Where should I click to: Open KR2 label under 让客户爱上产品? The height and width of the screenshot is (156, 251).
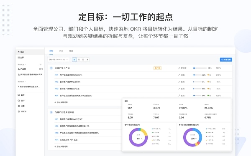point(56,82)
